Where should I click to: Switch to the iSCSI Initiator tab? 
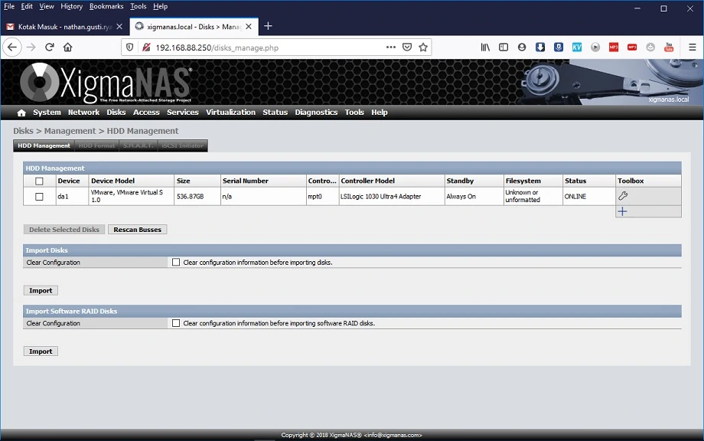point(182,145)
